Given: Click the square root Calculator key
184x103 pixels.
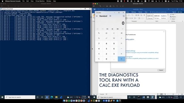Looking at the screenshot, I should pos(114,38).
